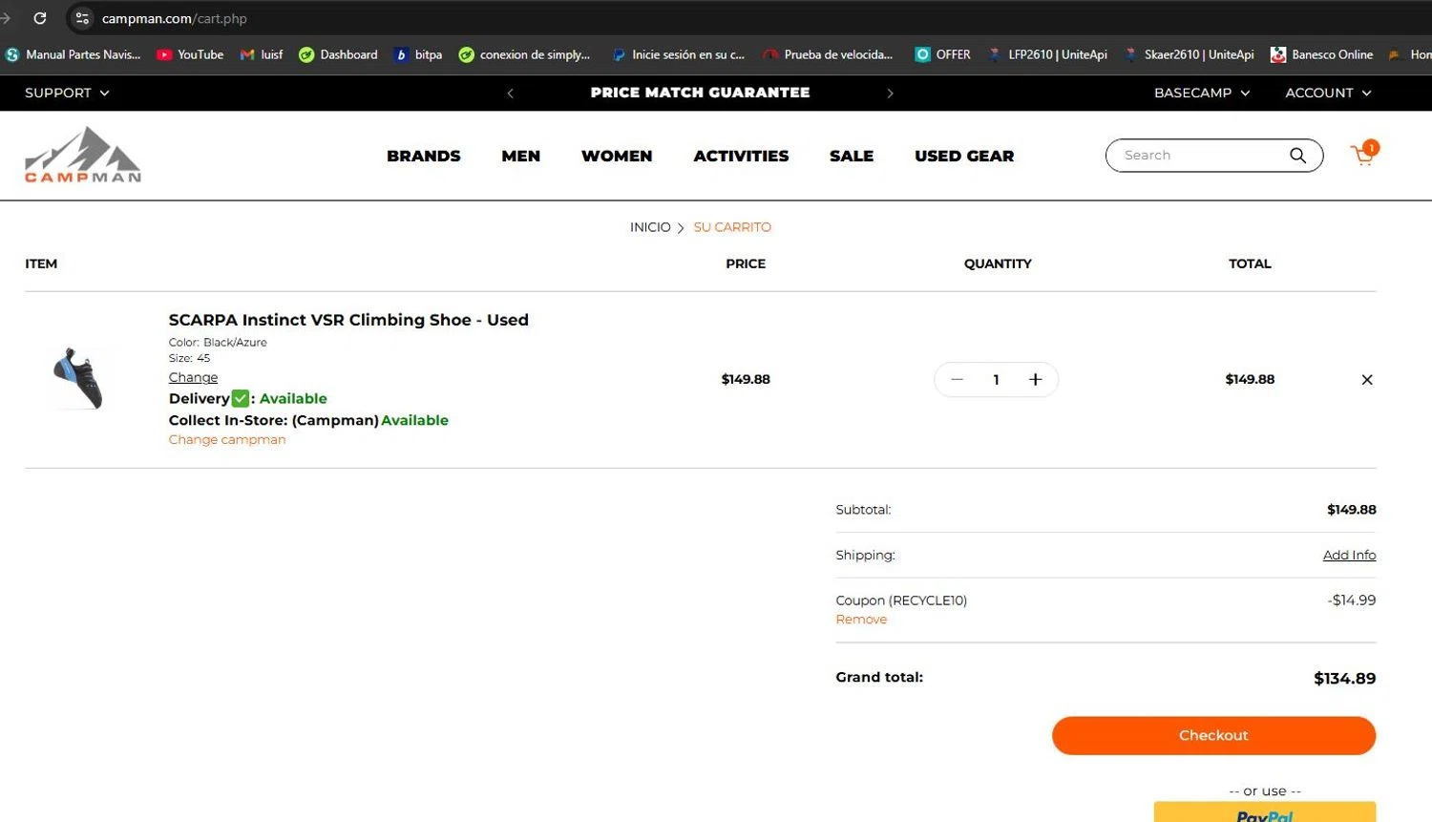Open the Banesco Online bookmark

click(1321, 54)
